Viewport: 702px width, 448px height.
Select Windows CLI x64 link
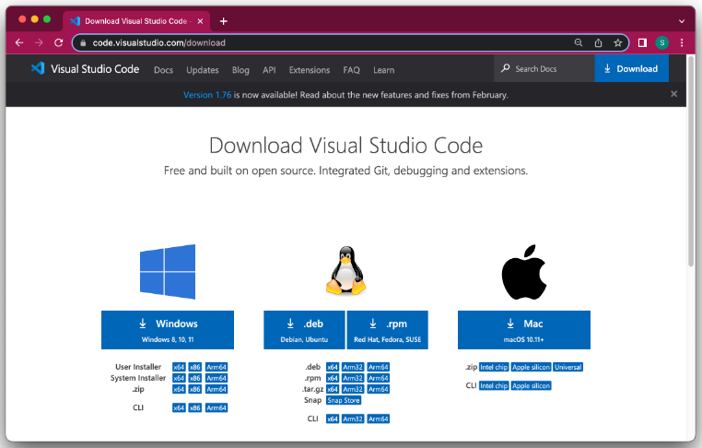(179, 407)
